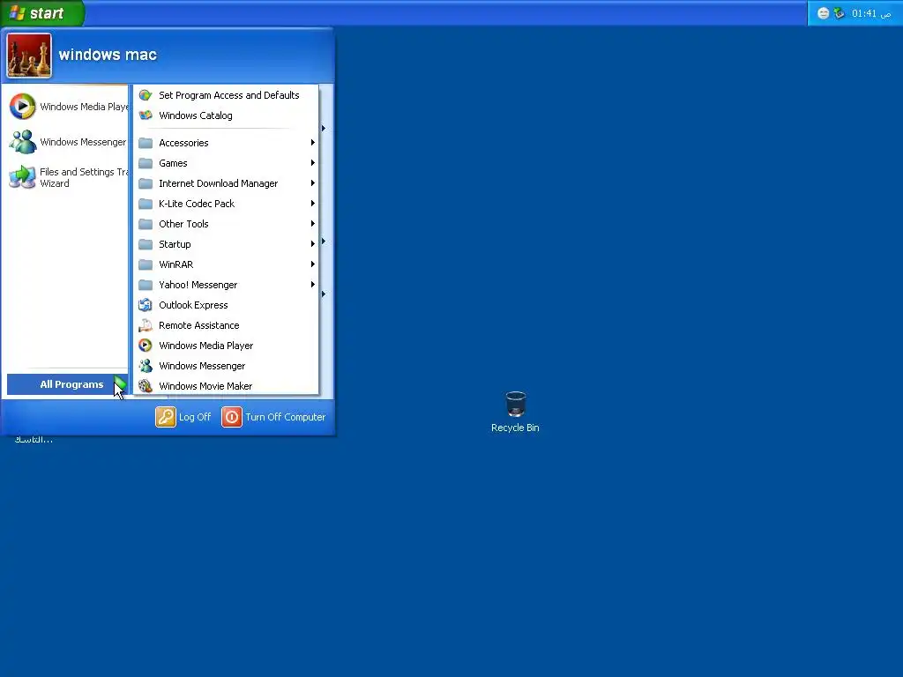Open the Recycle Bin desktop icon
Image resolution: width=903 pixels, height=677 pixels.
pyautogui.click(x=515, y=404)
